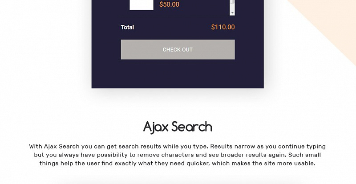This screenshot has width=356, height=184.
Task: Click the CHECK OUT button
Action: click(x=178, y=49)
